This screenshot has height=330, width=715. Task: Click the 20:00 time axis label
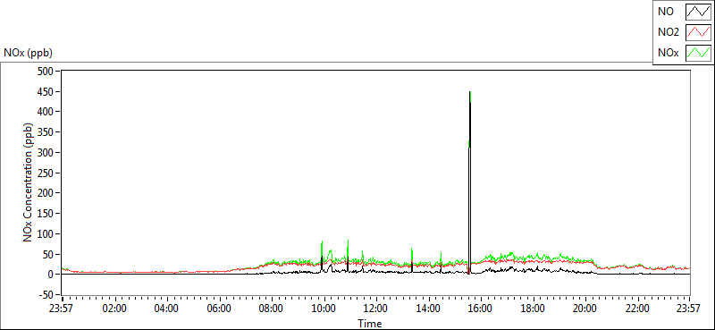point(585,309)
